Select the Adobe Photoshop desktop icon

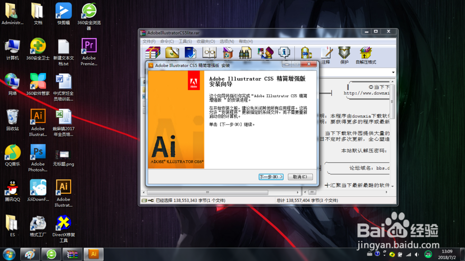(38, 158)
